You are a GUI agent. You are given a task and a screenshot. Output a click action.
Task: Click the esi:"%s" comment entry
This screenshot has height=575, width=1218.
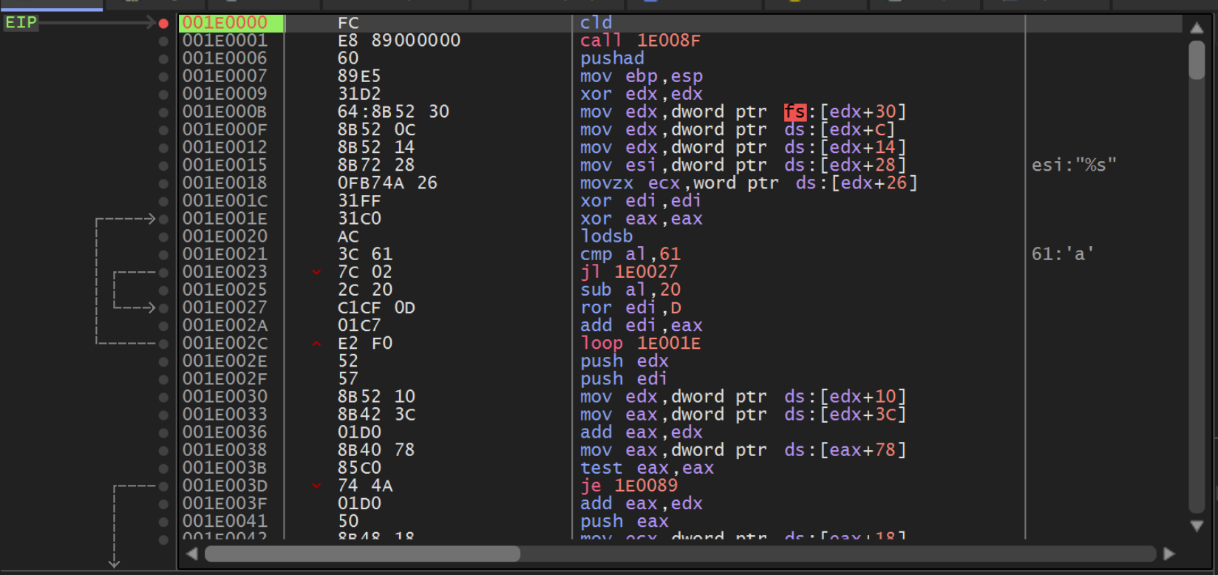[x=1073, y=165]
